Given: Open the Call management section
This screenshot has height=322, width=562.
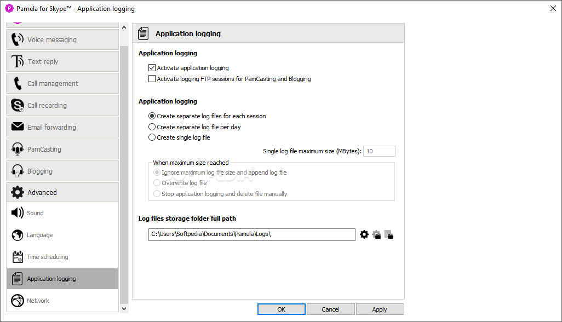Looking at the screenshot, I should 62,83.
